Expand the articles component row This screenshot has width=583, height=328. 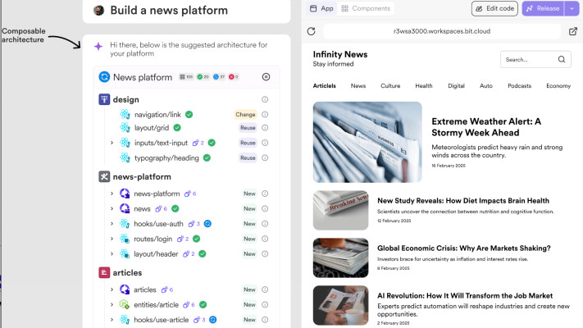click(x=112, y=289)
